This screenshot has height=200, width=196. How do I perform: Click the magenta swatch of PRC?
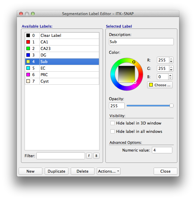click(28, 75)
